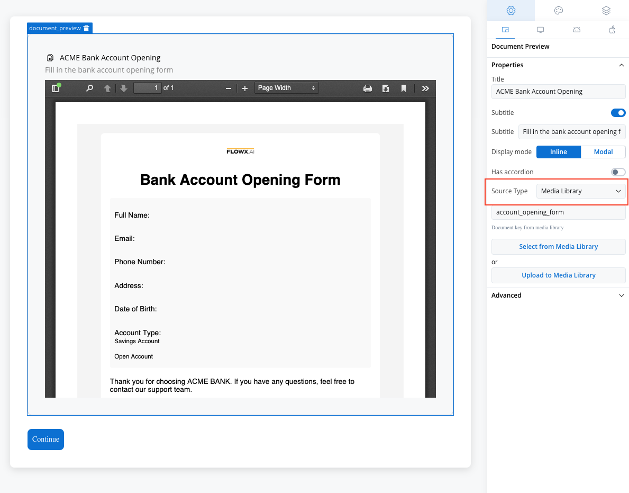The height and width of the screenshot is (493, 629).
Task: Click the Email label in the form
Action: [124, 238]
